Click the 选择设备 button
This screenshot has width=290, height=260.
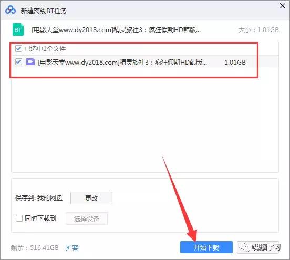tap(87, 219)
